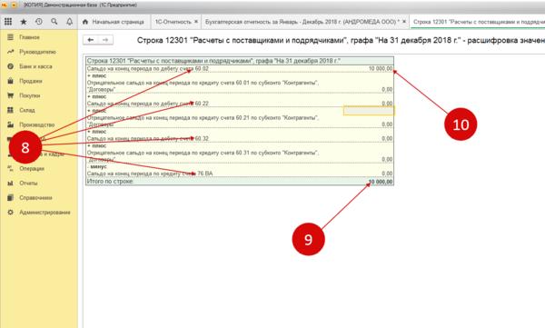Go forward with right arrow button
545x328 pixels.
pos(105,40)
